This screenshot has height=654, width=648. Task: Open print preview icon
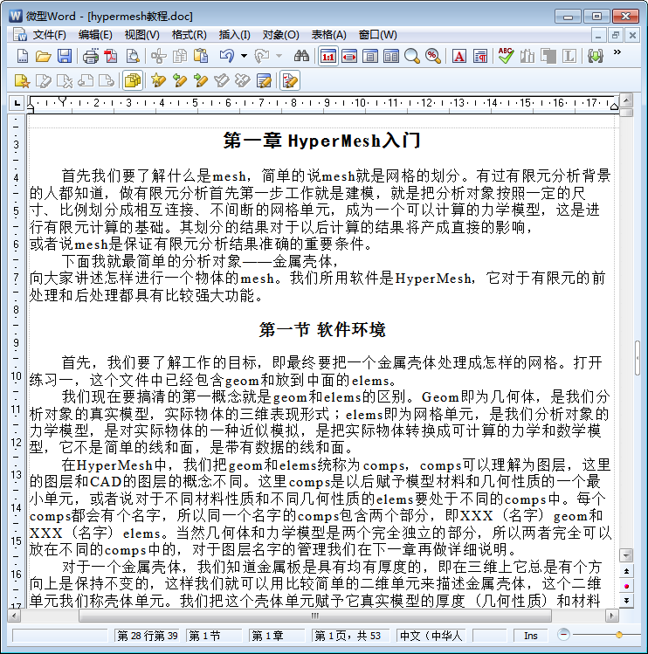(132, 56)
